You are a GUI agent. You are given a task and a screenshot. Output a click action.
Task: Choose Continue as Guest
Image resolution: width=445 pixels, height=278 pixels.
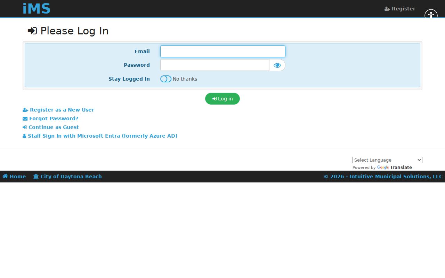[x=51, y=127]
